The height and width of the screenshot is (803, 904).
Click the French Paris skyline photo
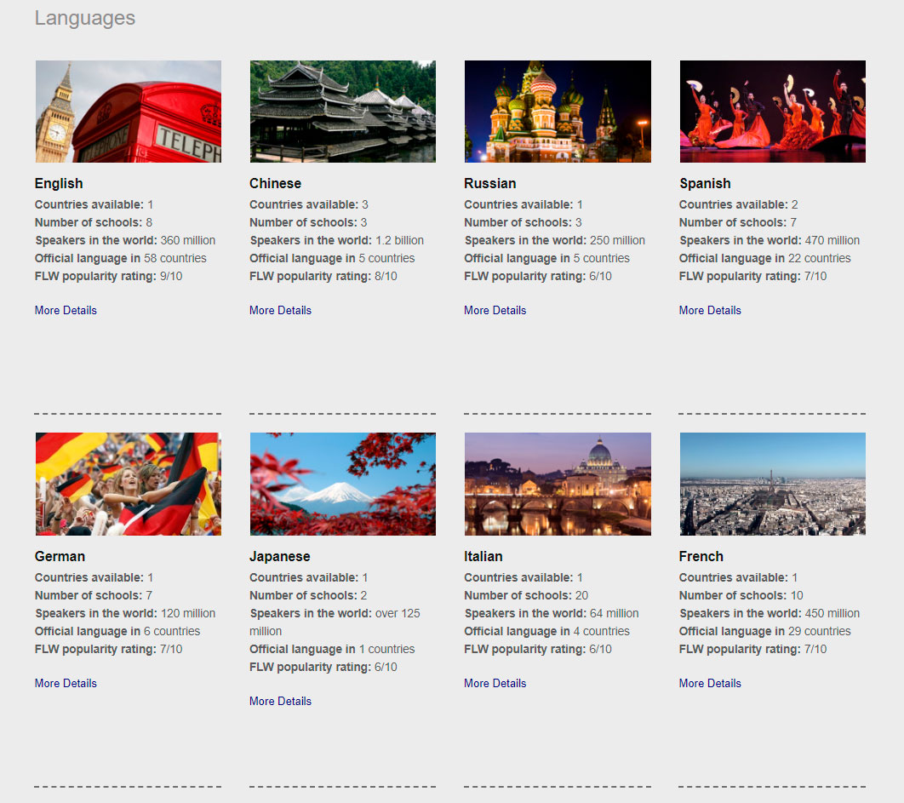[x=773, y=484]
